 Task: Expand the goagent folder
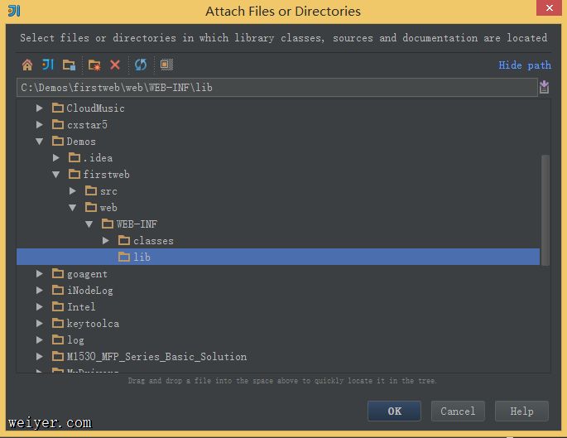coord(40,274)
